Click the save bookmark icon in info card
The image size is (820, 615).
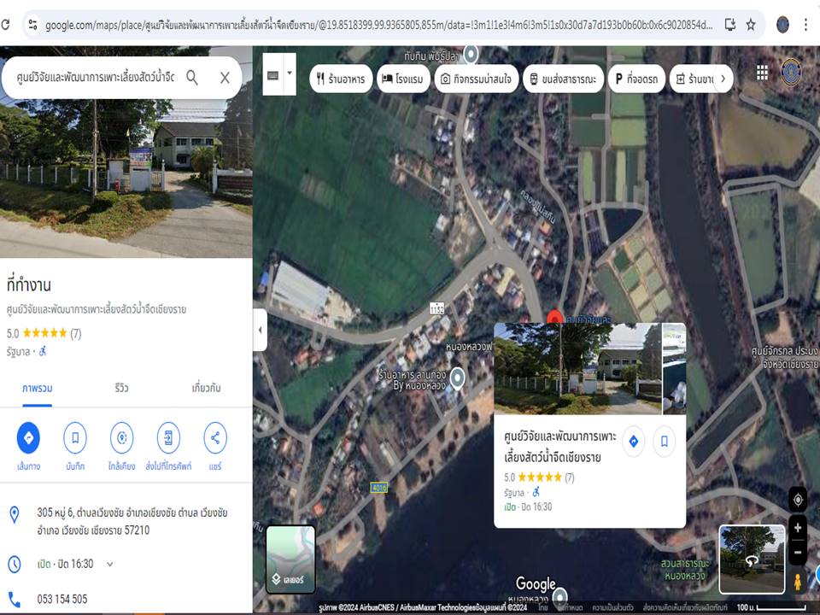(665, 442)
